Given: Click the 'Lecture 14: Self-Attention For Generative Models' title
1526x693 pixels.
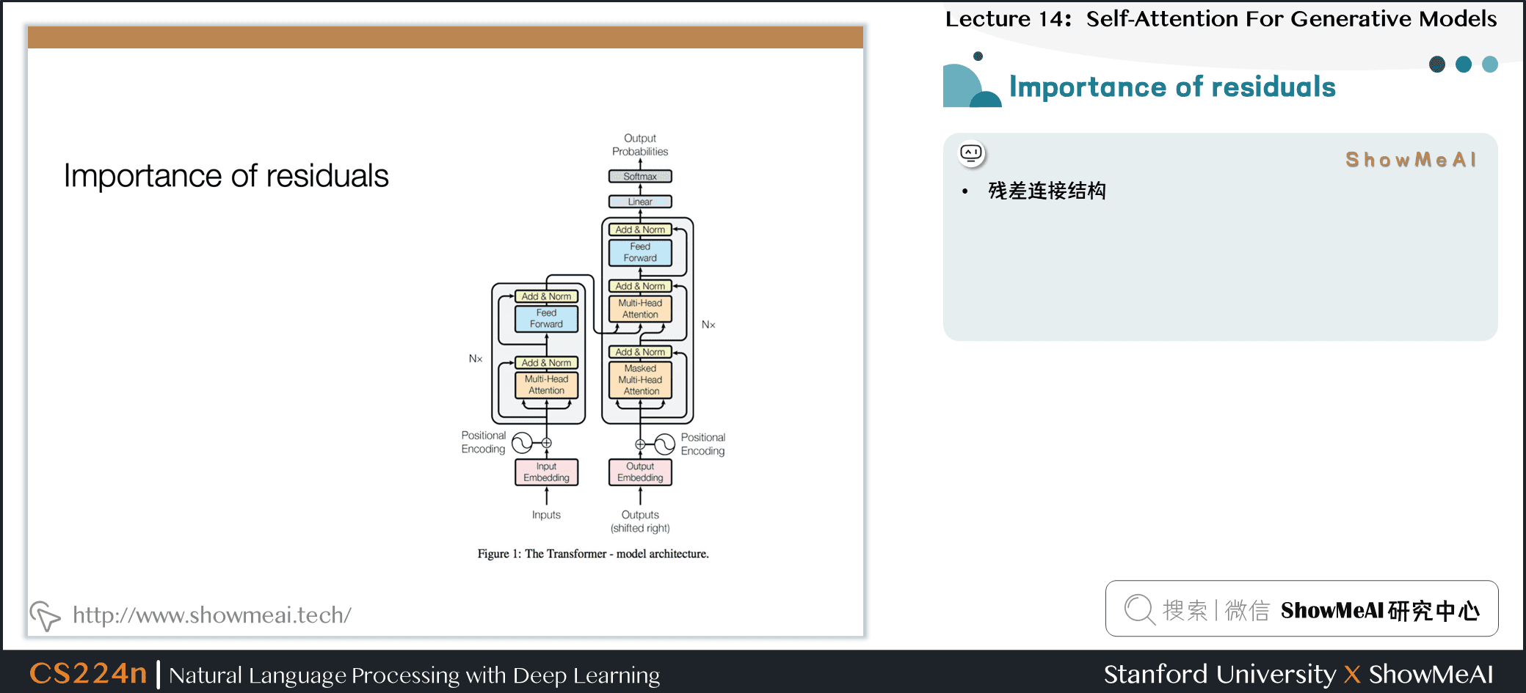Looking at the screenshot, I should 1221,18.
